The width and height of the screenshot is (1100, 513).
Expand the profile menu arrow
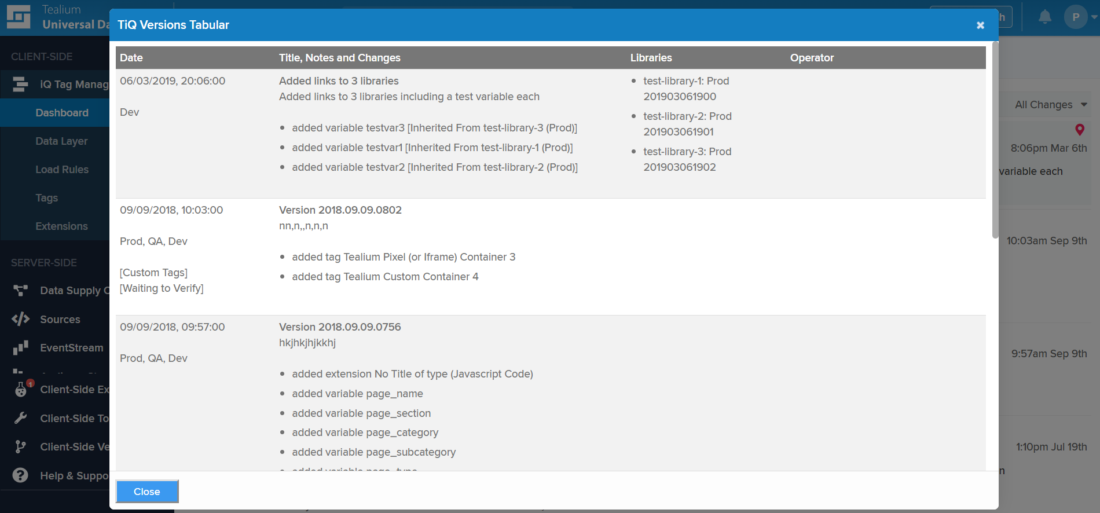1094,17
